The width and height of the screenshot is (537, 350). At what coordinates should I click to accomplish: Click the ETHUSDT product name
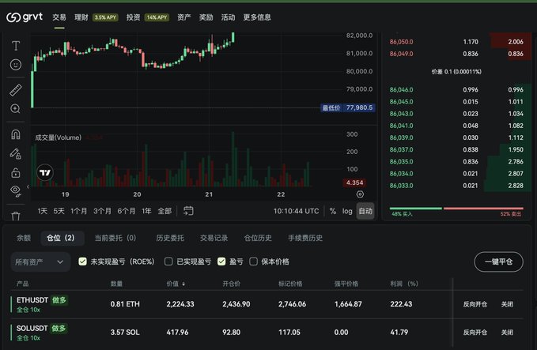point(32,300)
